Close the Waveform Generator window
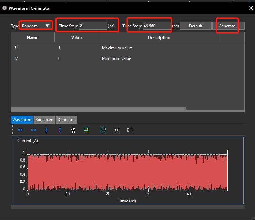The width and height of the screenshot is (255, 220). point(250,8)
